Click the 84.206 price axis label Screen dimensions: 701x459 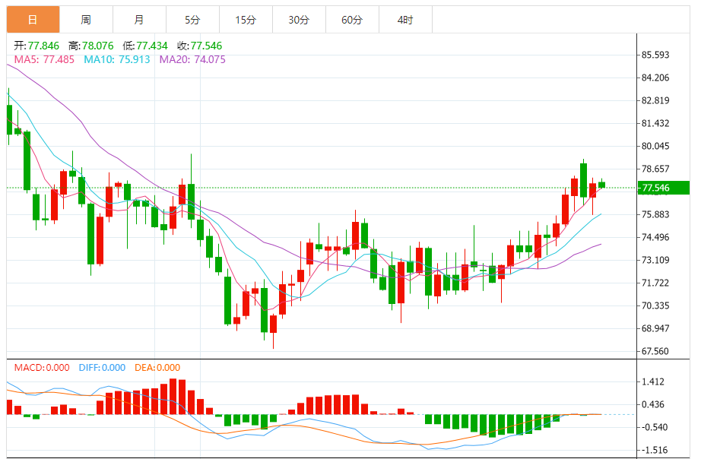(655, 78)
